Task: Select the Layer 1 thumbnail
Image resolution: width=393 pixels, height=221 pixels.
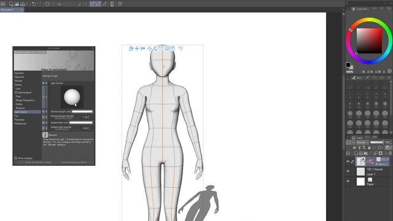Action: pyautogui.click(x=360, y=172)
